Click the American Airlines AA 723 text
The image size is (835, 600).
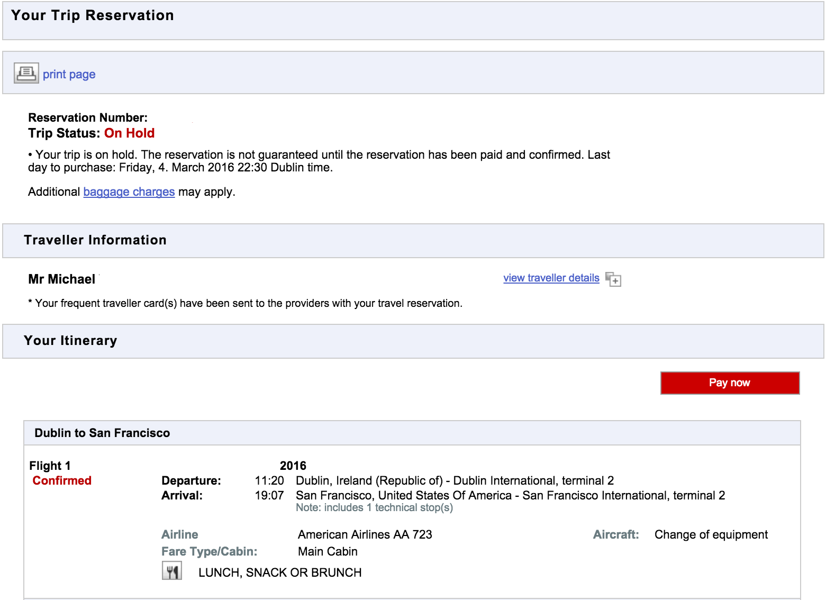click(365, 534)
